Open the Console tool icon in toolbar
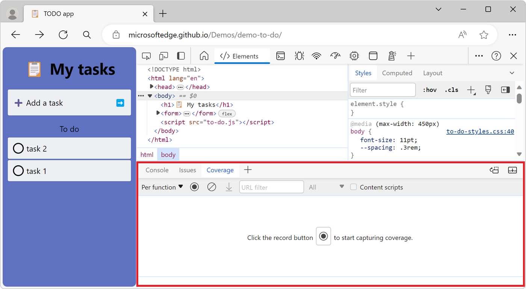The image size is (526, 289). [280, 56]
